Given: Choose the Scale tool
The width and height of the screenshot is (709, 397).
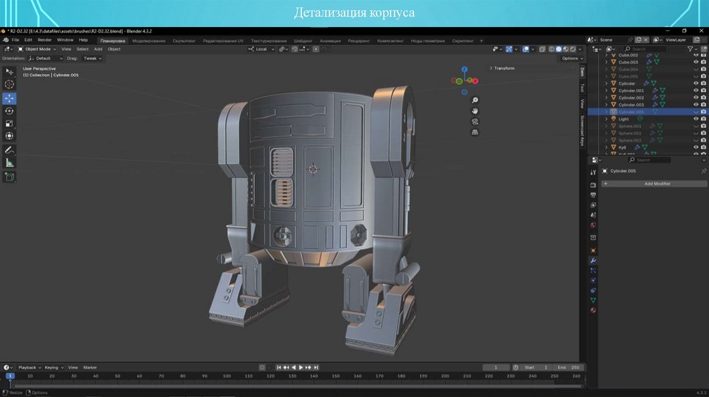Looking at the screenshot, I should tap(10, 123).
